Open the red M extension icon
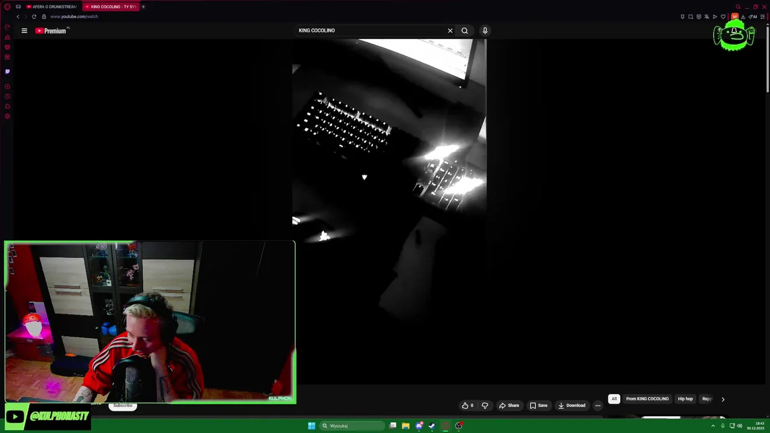This screenshot has width=770, height=433. tap(735, 16)
